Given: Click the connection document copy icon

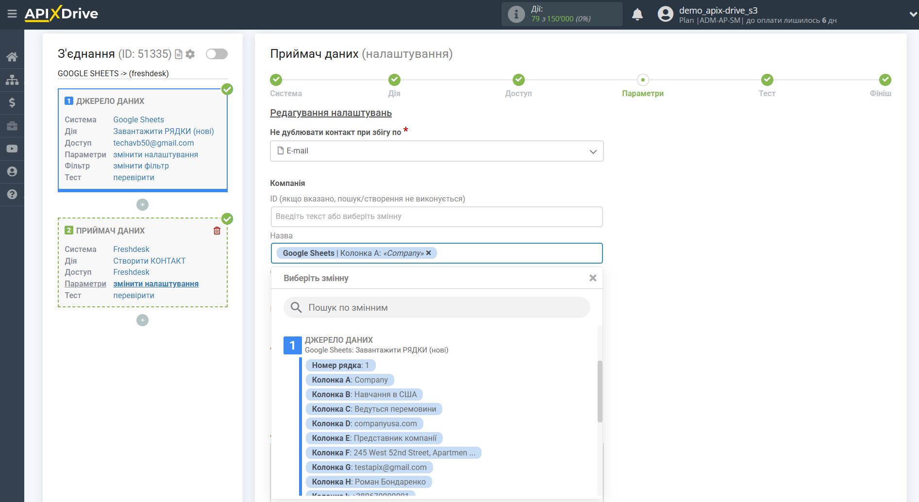Looking at the screenshot, I should pos(179,54).
